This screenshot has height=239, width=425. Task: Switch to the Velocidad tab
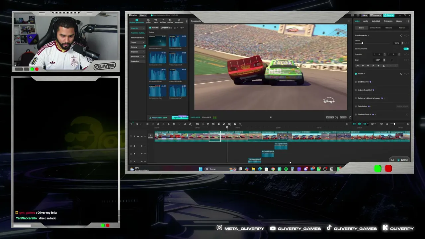pos(376,21)
